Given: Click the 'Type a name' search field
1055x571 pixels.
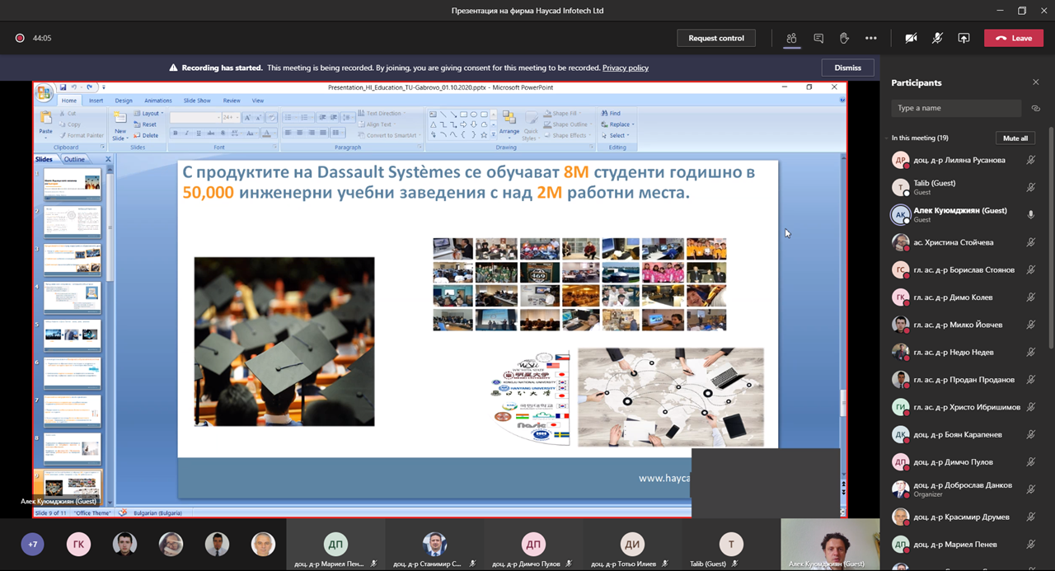Looking at the screenshot, I should coord(957,108).
